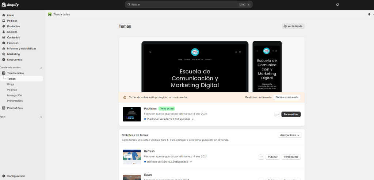Click the Tema actual badge

167,108
